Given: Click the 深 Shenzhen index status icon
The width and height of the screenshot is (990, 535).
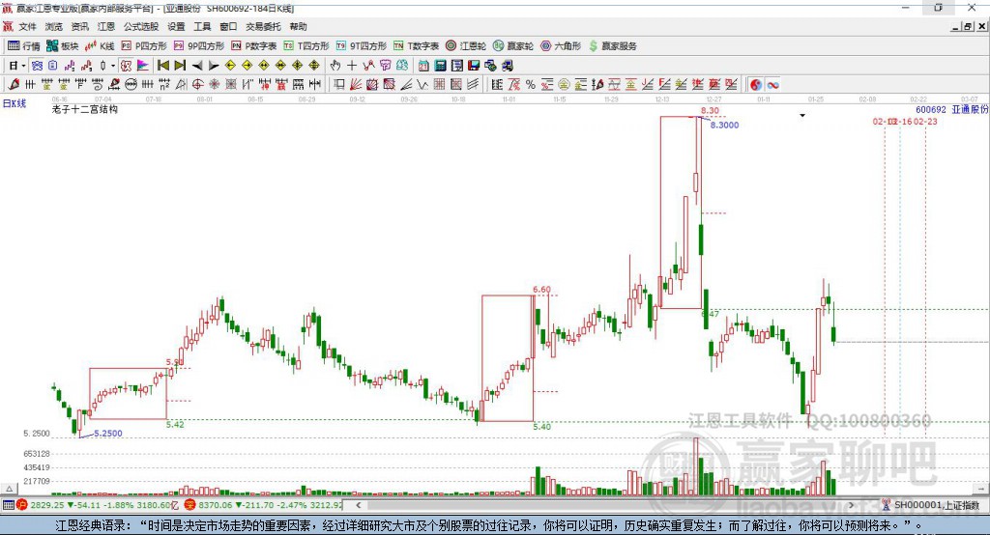Looking at the screenshot, I should (190, 505).
